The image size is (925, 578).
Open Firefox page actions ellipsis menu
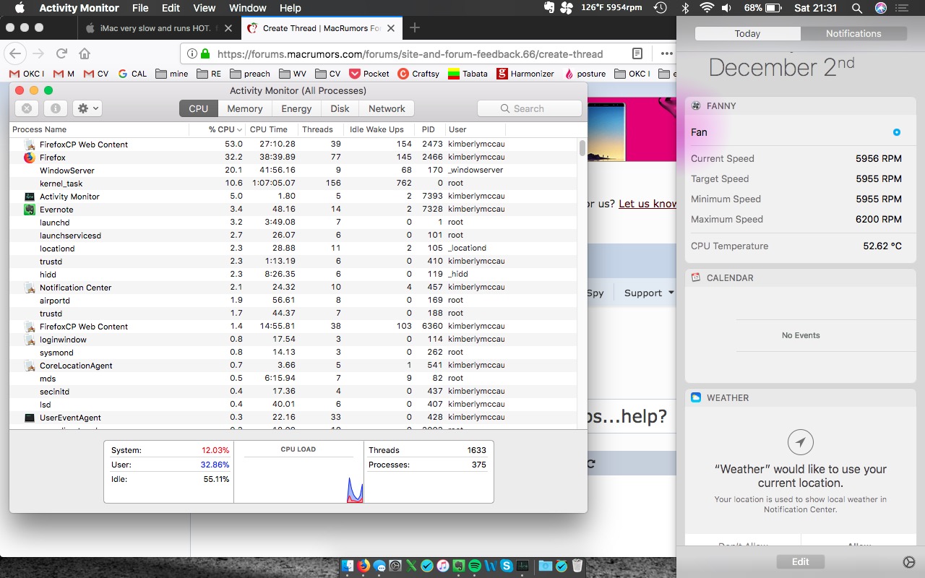pyautogui.click(x=666, y=53)
